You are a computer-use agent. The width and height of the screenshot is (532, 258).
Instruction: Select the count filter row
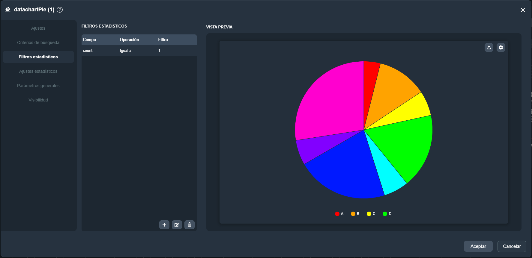139,51
